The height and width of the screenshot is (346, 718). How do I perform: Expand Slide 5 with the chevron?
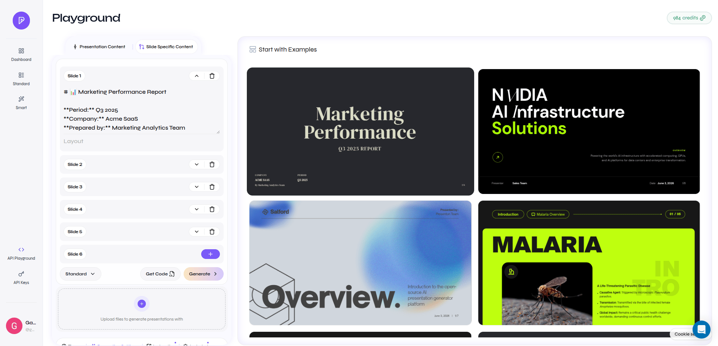coord(197,232)
